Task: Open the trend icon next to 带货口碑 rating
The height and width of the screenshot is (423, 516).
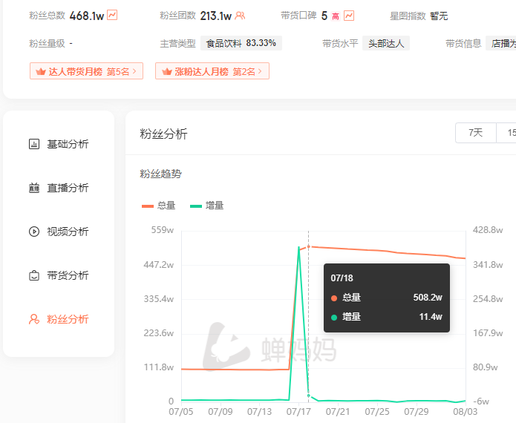Action: point(349,16)
